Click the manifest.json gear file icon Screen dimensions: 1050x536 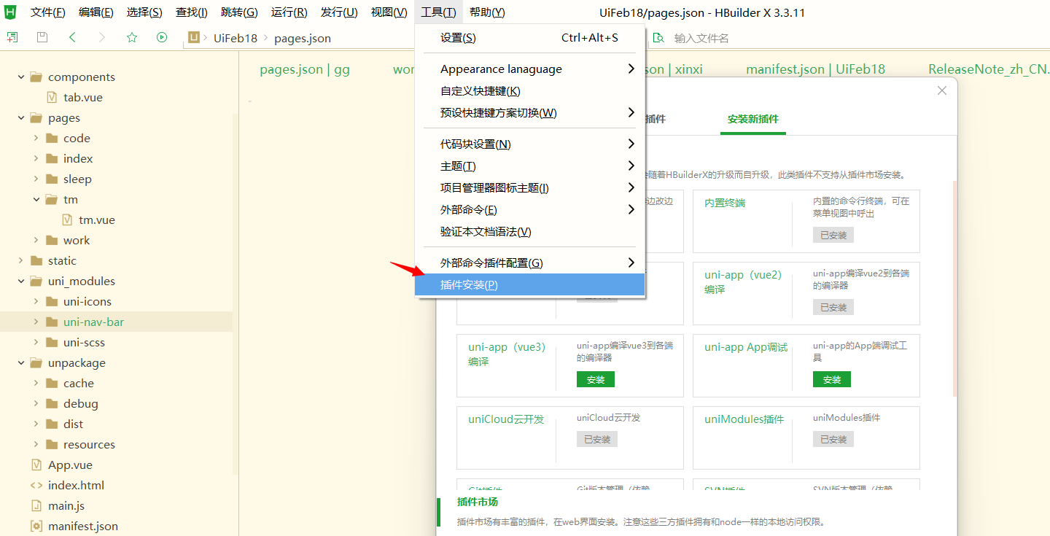[36, 526]
